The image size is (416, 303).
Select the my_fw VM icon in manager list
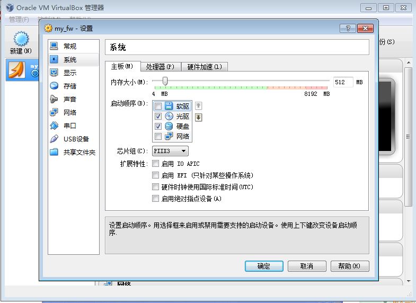tap(17, 70)
